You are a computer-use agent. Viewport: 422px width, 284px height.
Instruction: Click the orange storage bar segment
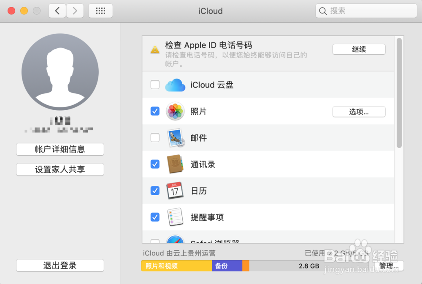[x=246, y=266]
